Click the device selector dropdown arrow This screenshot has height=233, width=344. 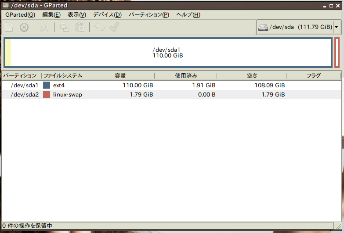(x=337, y=27)
